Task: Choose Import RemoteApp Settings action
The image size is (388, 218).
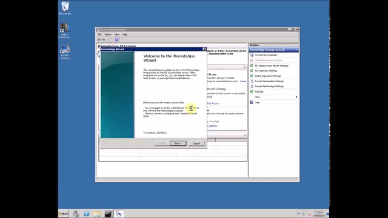Action: 269,86
